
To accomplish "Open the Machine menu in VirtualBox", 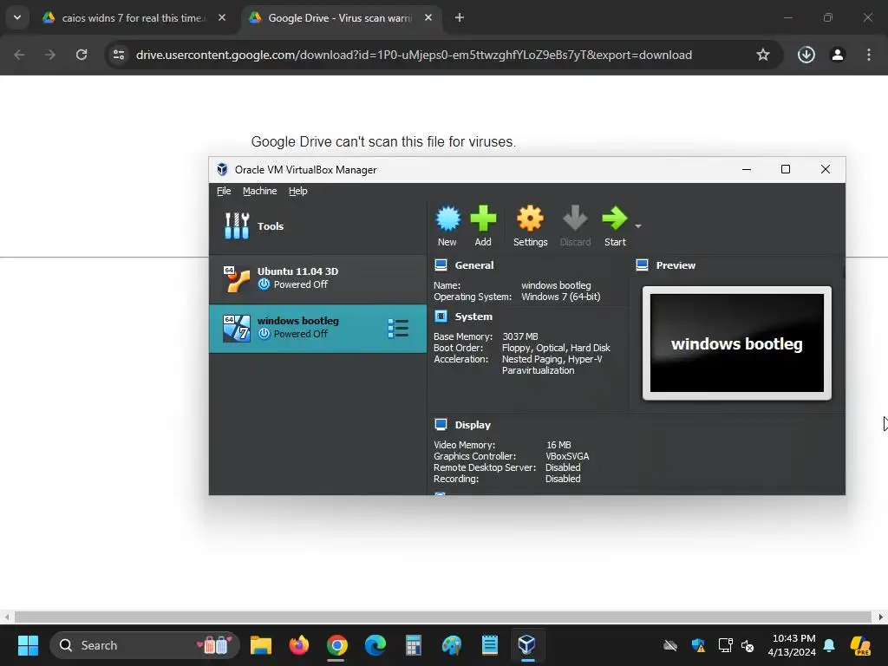I will tap(260, 191).
